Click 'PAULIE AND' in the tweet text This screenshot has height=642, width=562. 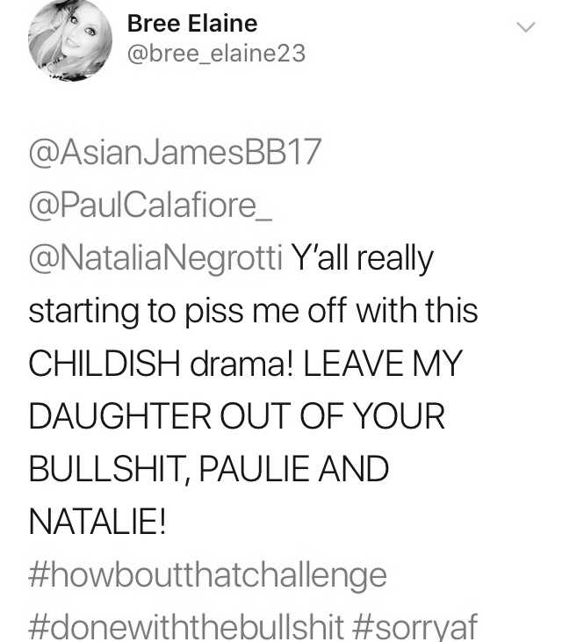(294, 469)
